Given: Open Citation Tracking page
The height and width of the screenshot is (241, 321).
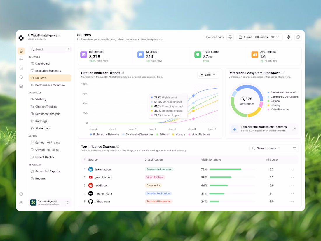Looking at the screenshot, I should coord(50,107).
